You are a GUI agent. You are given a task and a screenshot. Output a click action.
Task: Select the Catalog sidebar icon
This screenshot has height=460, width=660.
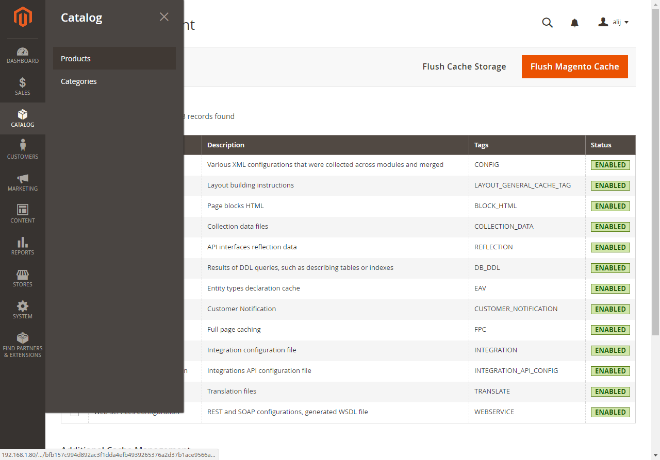pyautogui.click(x=23, y=118)
